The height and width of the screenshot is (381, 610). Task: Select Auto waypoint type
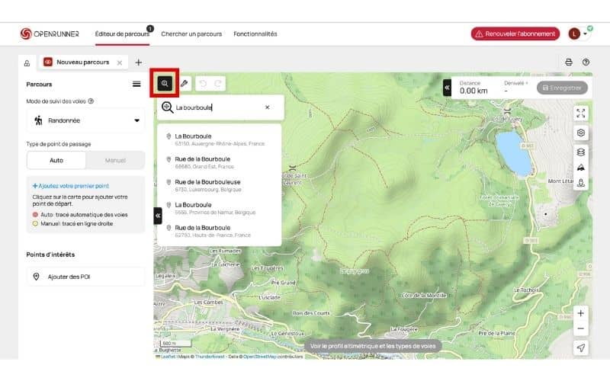tap(56, 161)
